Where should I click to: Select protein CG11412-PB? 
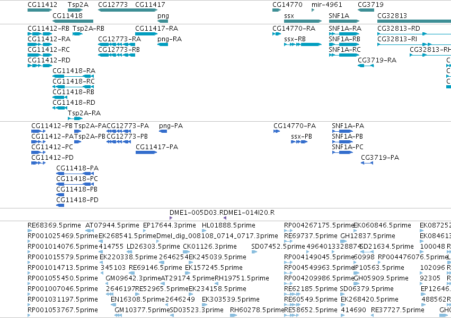pyautogui.click(x=39, y=131)
